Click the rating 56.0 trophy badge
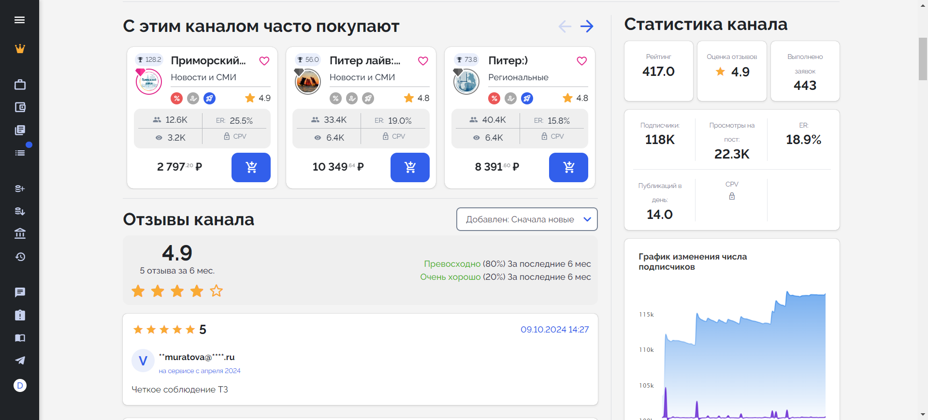The image size is (928, 420). click(308, 59)
